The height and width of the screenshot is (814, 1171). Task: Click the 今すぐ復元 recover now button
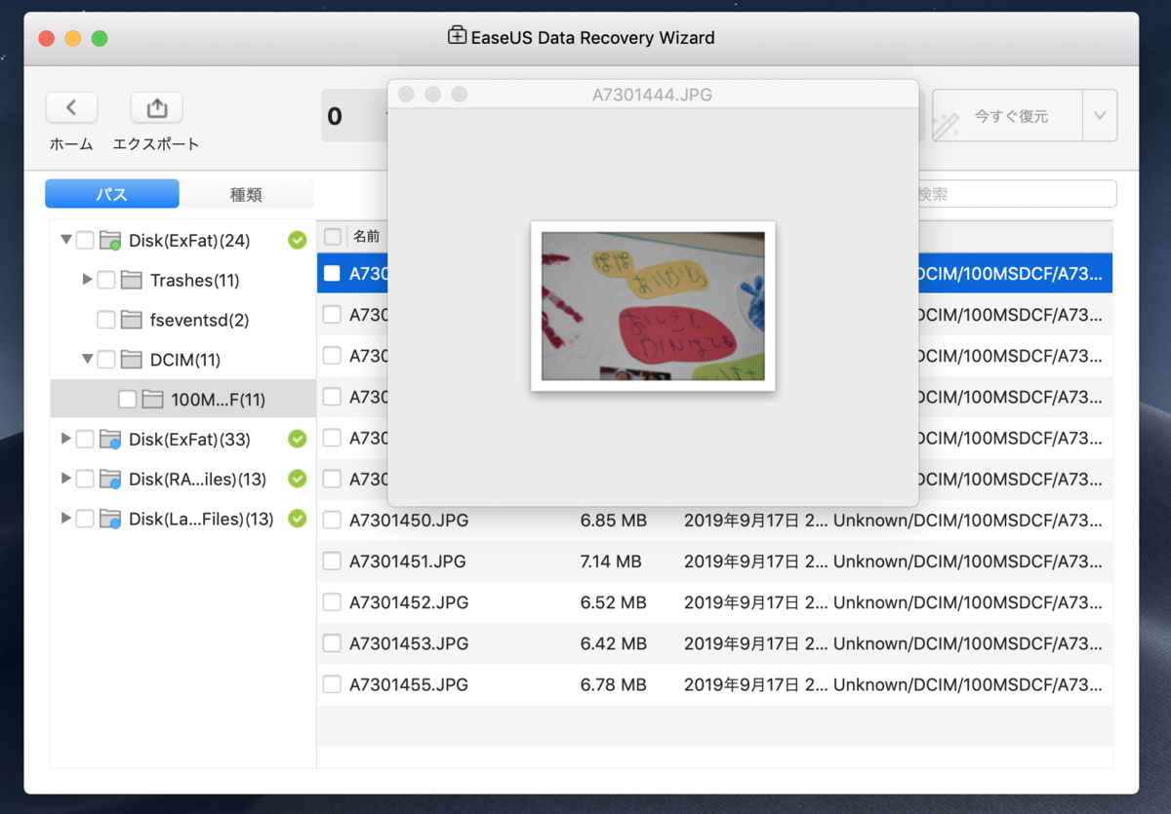(x=1007, y=116)
